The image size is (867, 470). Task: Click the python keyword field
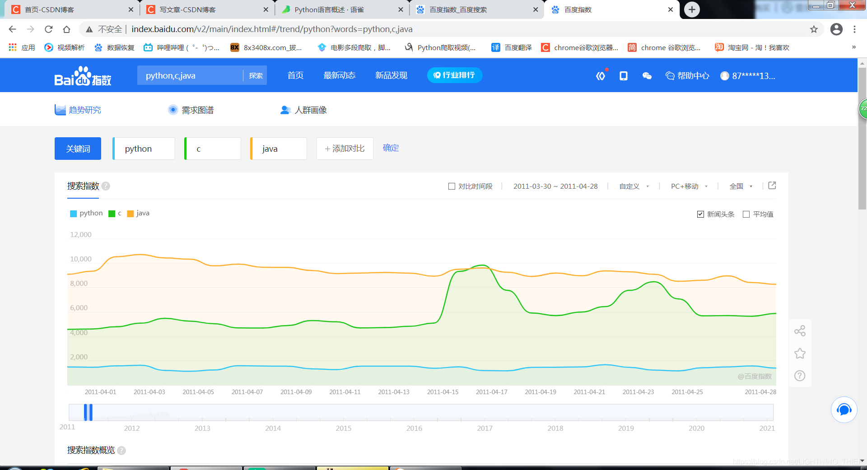[x=144, y=149]
